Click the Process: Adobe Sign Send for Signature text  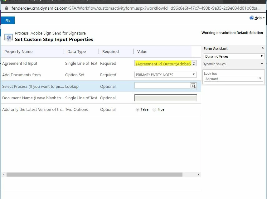pos(50,33)
